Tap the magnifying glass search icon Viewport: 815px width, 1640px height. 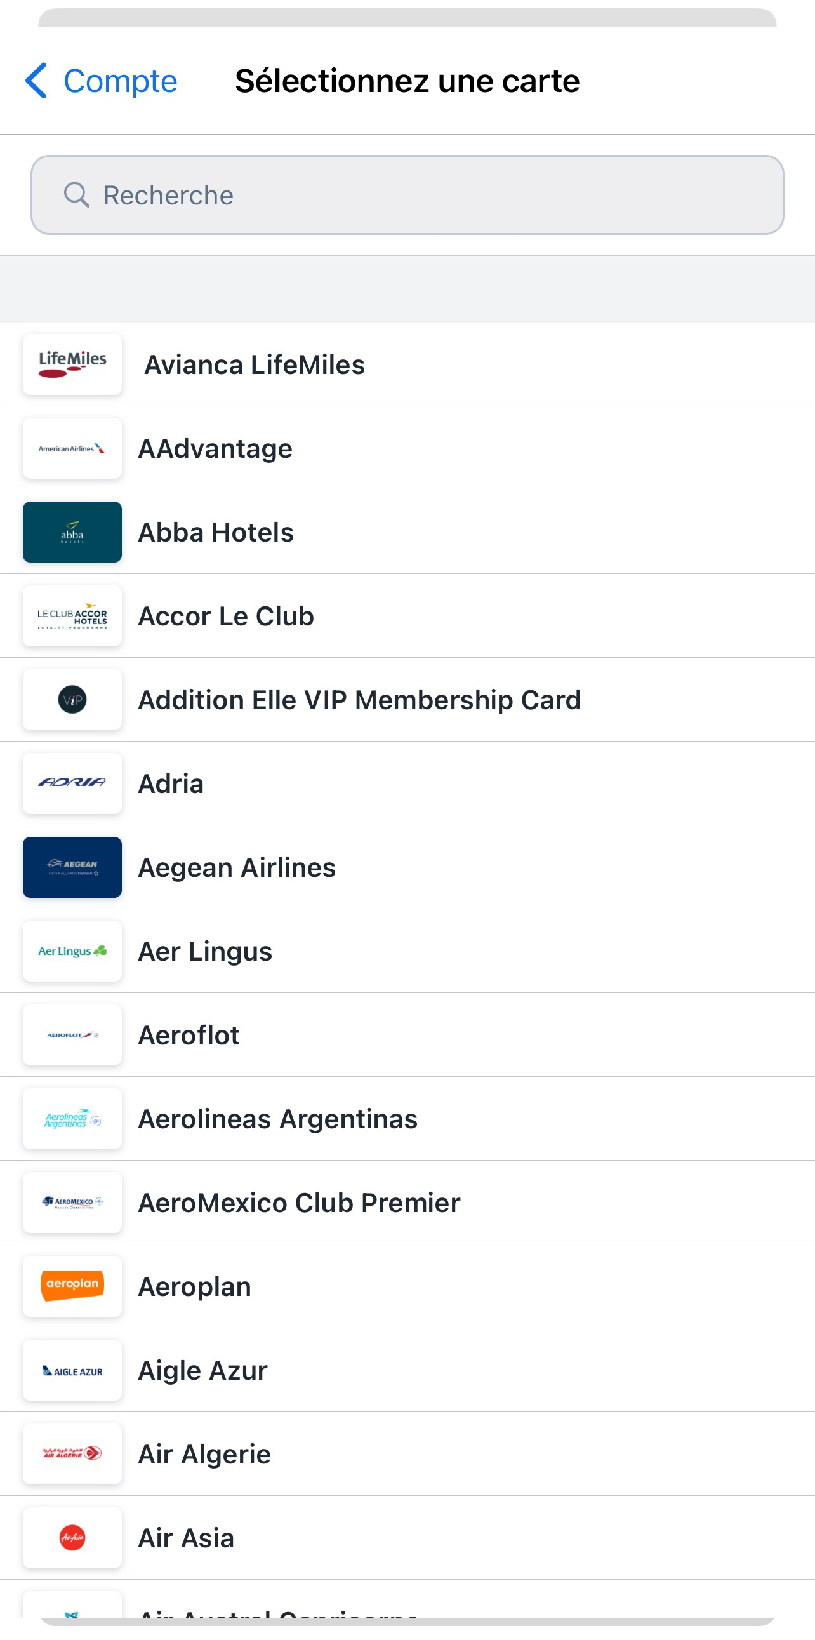point(76,195)
